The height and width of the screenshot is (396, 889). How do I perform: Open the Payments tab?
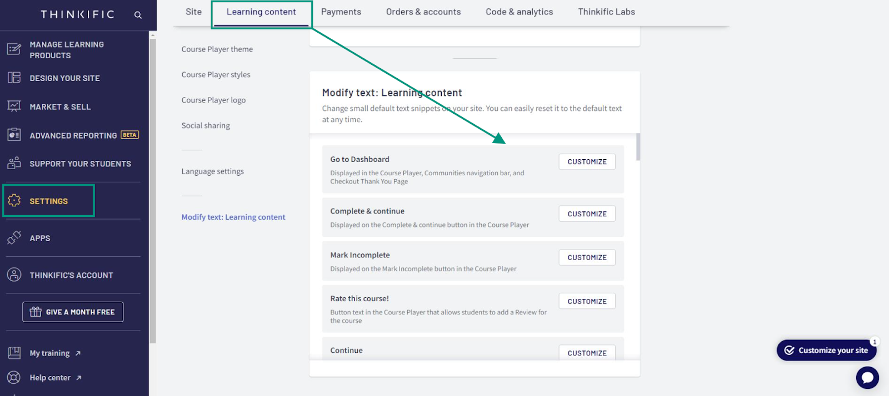point(341,12)
